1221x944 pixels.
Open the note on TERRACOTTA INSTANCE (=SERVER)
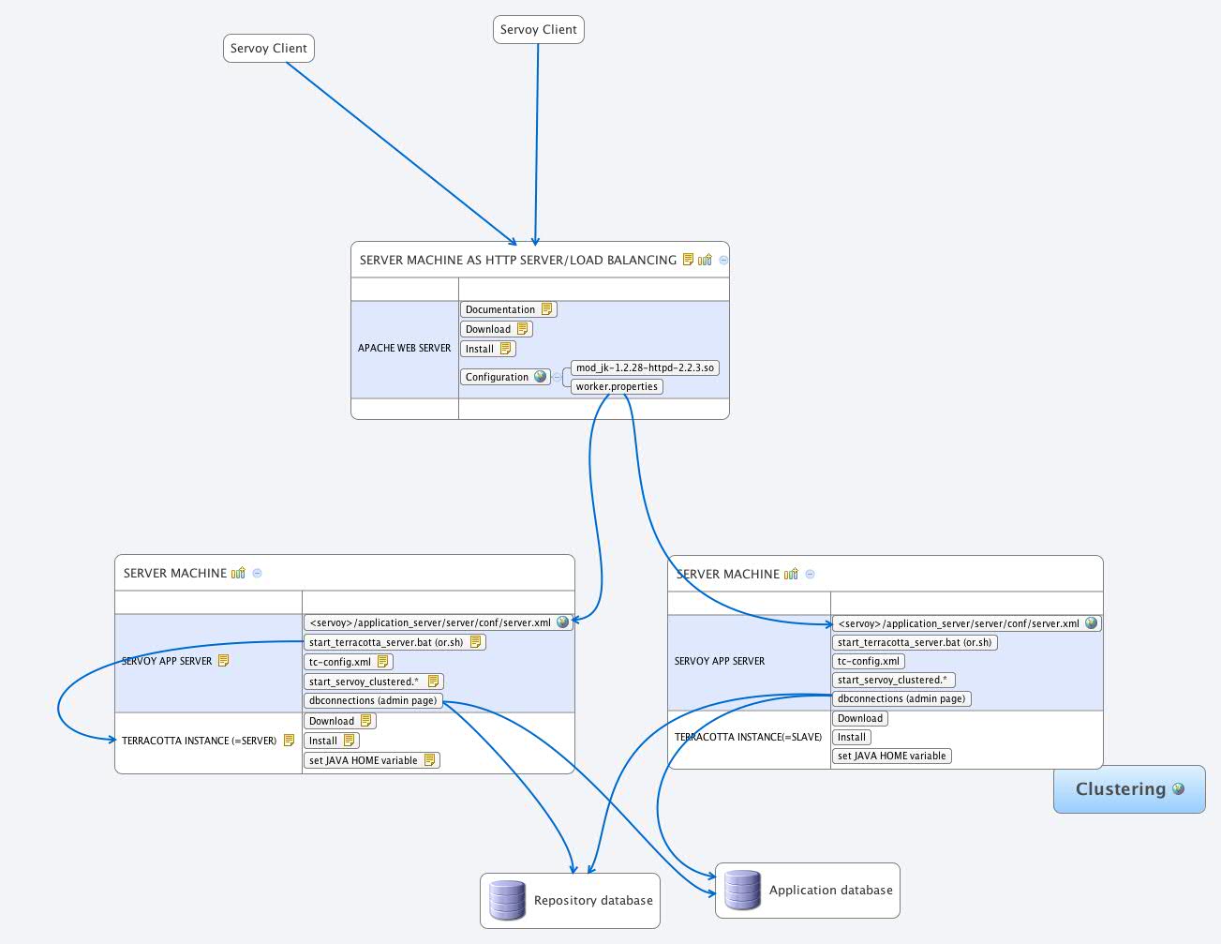pyautogui.click(x=288, y=740)
